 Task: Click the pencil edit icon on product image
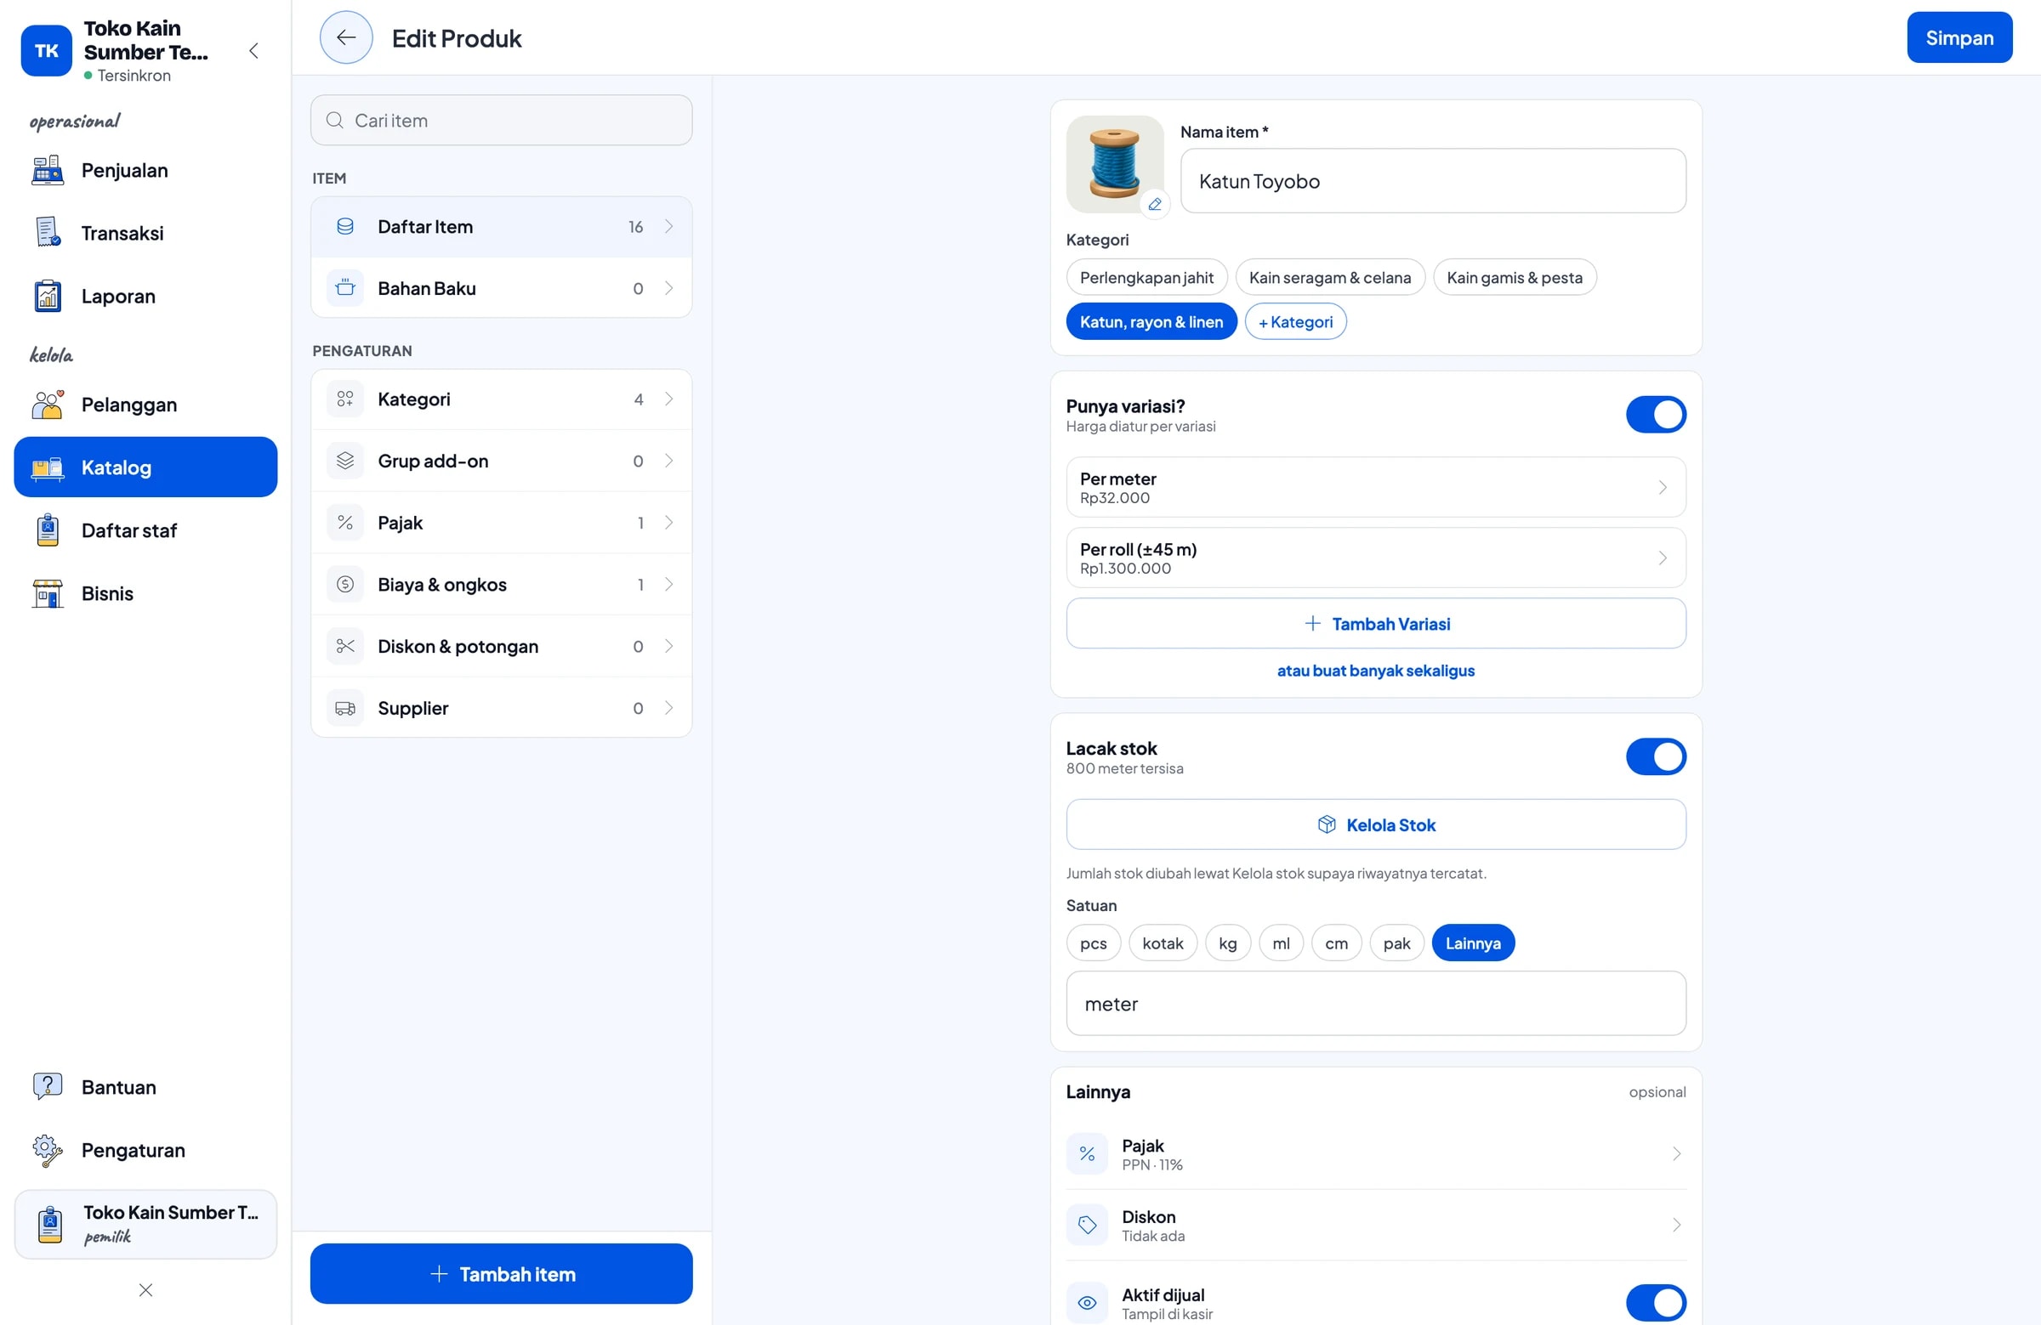tap(1154, 204)
